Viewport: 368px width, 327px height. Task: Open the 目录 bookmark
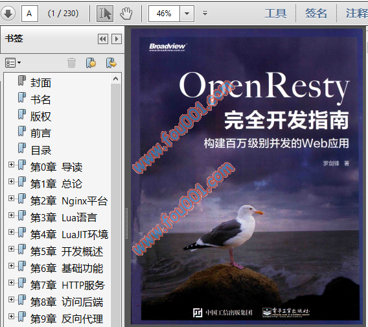(x=41, y=151)
